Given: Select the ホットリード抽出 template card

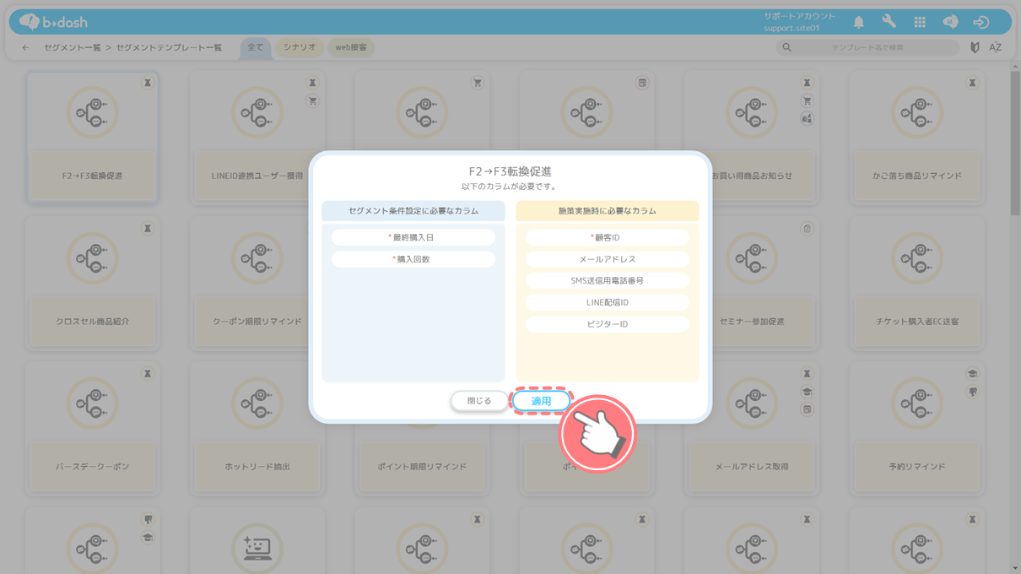Looking at the screenshot, I should tap(257, 428).
